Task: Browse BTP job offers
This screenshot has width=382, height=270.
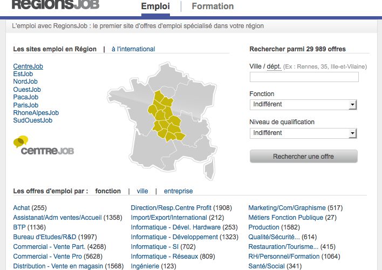Action: coord(19,227)
